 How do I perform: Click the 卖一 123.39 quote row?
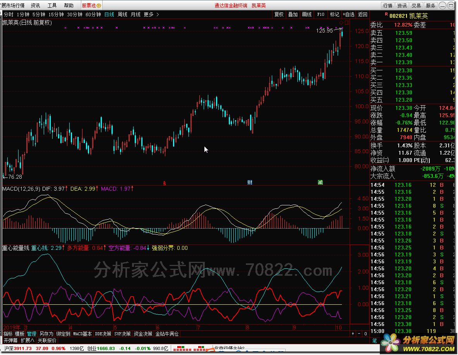click(x=412, y=62)
